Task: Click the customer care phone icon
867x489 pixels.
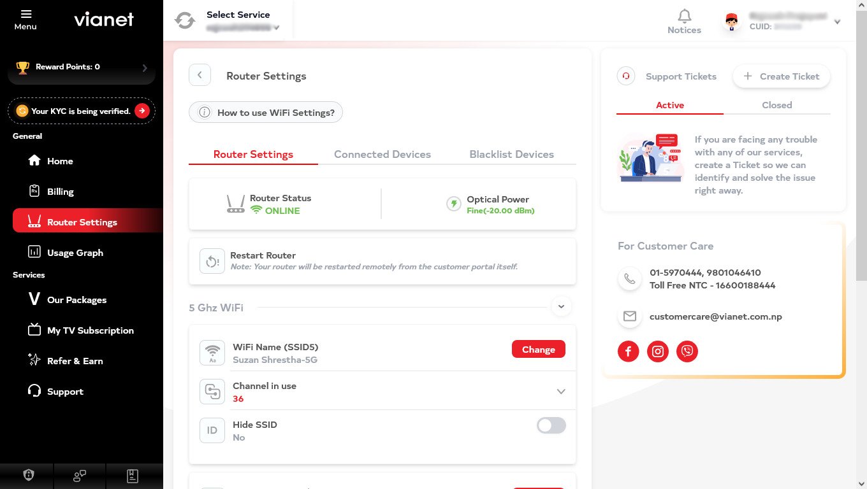Action: click(x=630, y=279)
